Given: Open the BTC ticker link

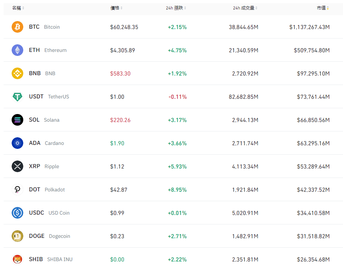Looking at the screenshot, I should coord(34,27).
